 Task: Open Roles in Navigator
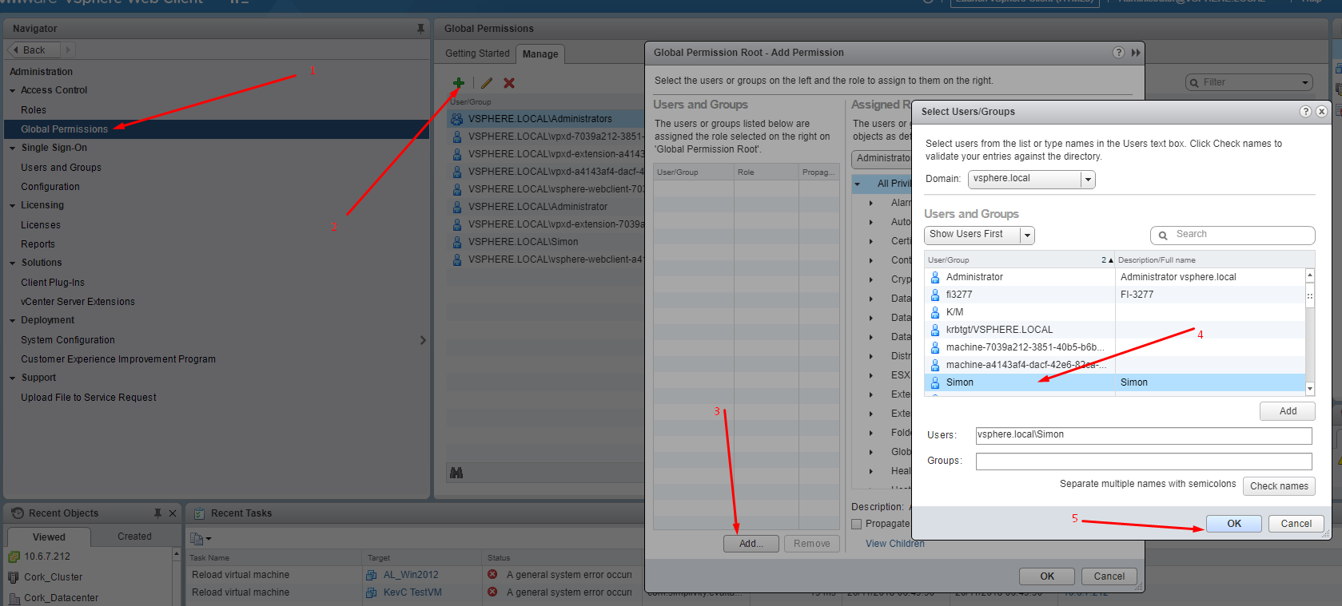[34, 110]
